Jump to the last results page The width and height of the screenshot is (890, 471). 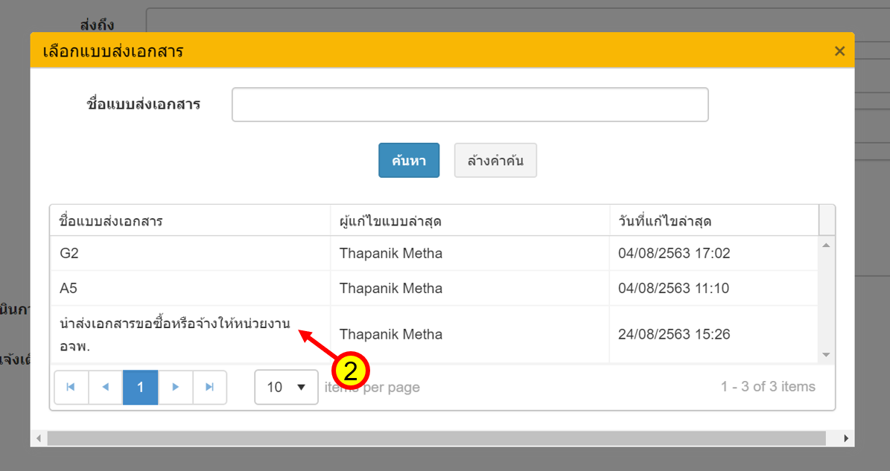click(x=210, y=387)
